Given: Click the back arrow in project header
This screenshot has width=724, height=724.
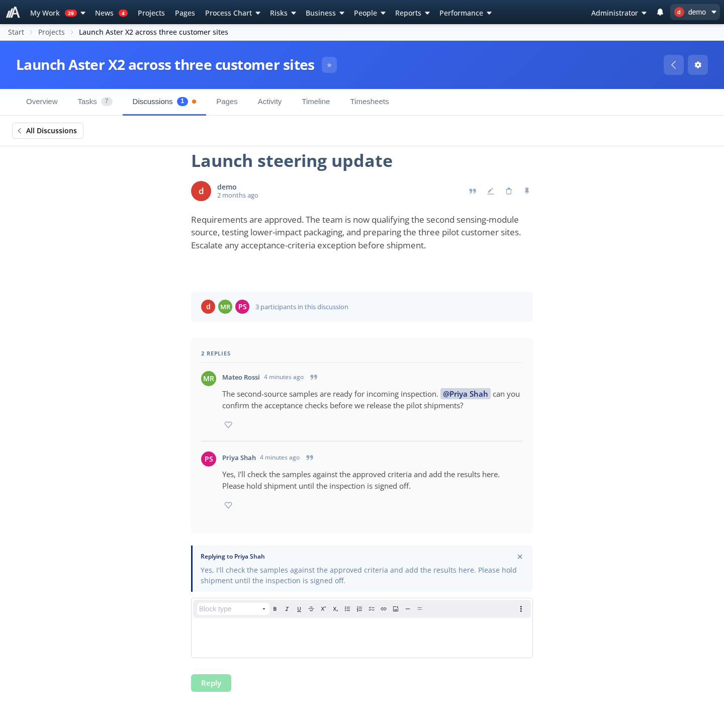Looking at the screenshot, I should click(674, 65).
